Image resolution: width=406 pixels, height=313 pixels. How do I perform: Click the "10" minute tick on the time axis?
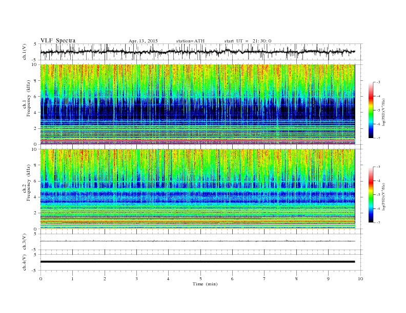click(x=360, y=279)
